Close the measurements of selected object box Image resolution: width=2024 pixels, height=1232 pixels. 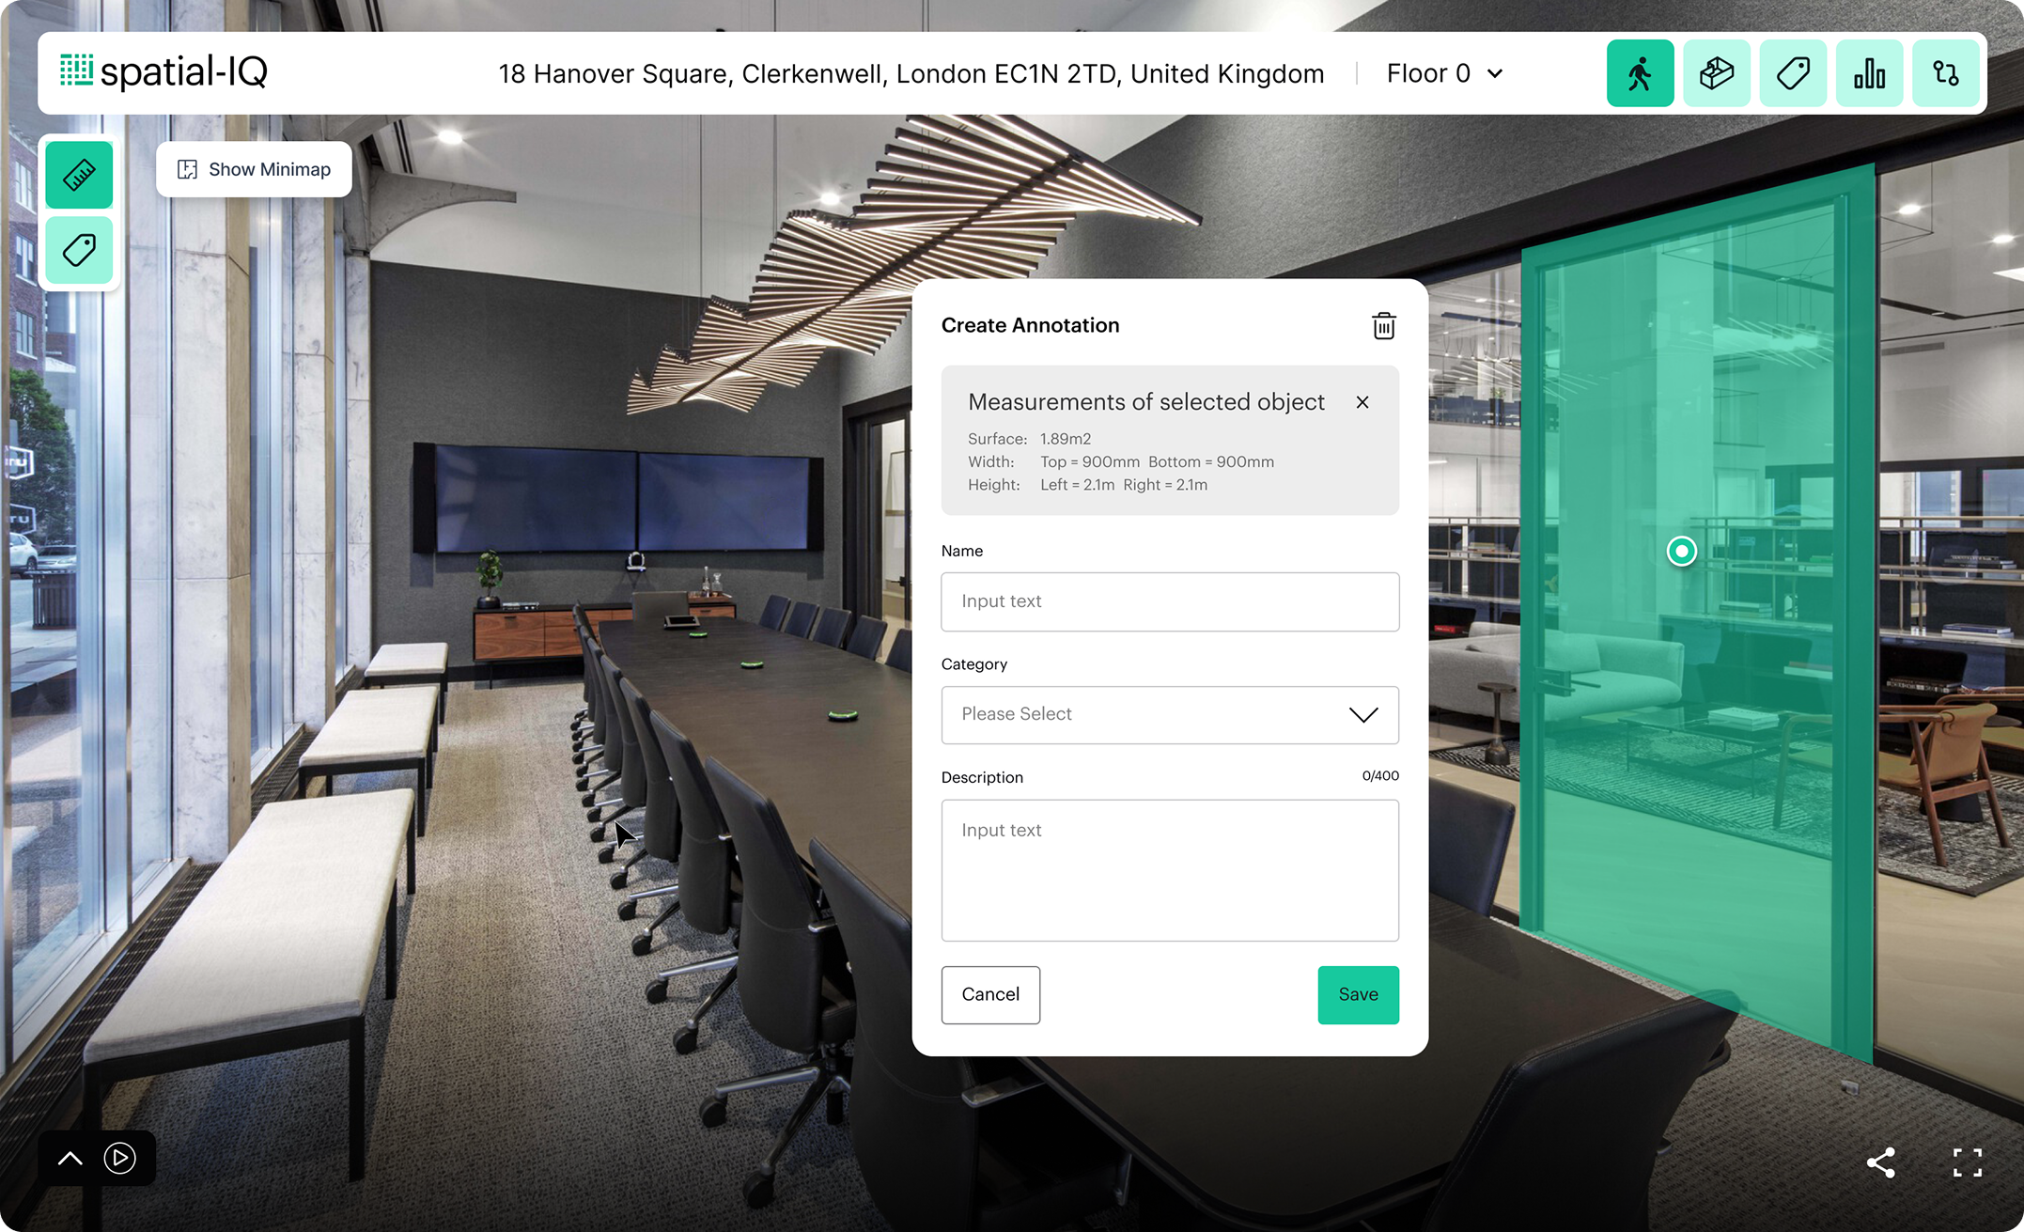pyautogui.click(x=1362, y=402)
